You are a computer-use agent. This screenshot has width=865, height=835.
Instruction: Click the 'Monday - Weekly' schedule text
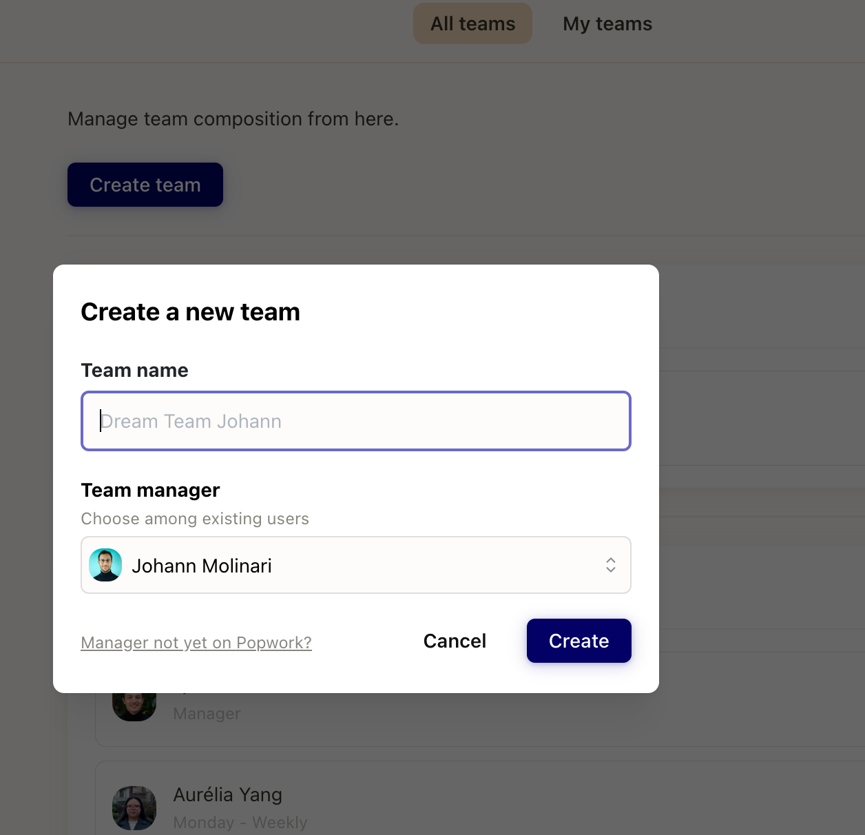[240, 822]
